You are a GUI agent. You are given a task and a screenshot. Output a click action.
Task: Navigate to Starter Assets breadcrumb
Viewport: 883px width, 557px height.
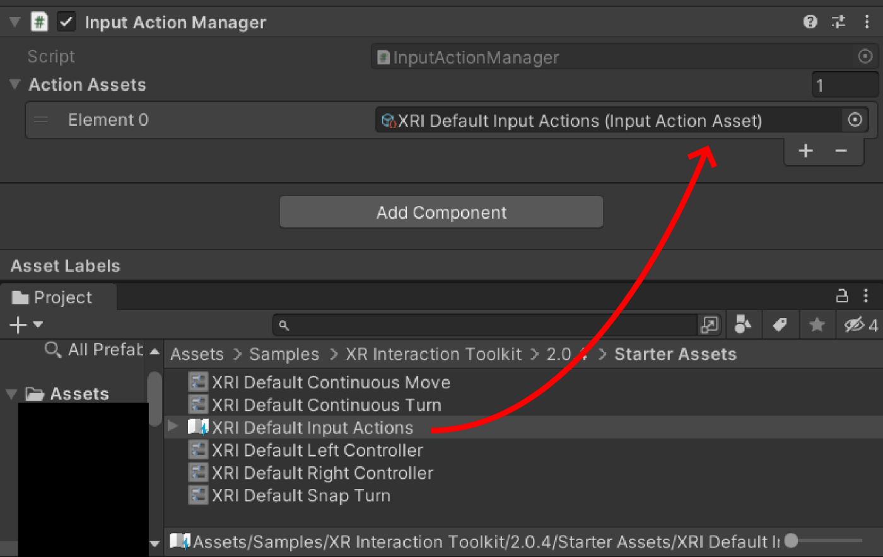click(x=675, y=354)
